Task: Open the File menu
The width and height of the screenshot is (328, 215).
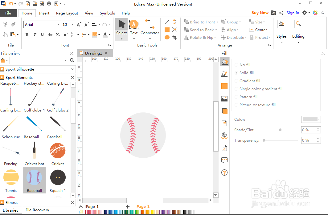Action: 8,13
